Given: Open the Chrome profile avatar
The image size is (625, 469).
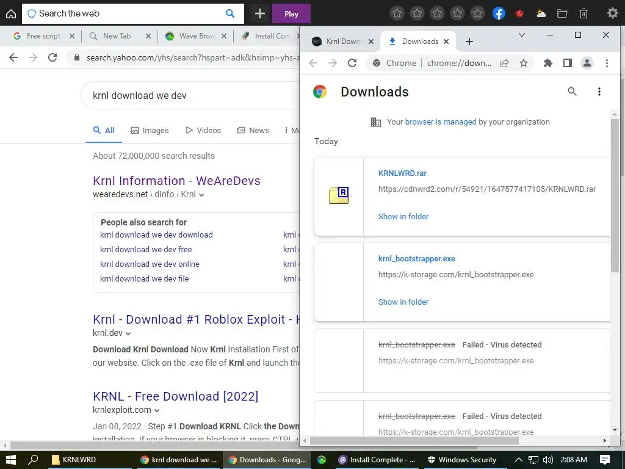Looking at the screenshot, I should coord(587,63).
